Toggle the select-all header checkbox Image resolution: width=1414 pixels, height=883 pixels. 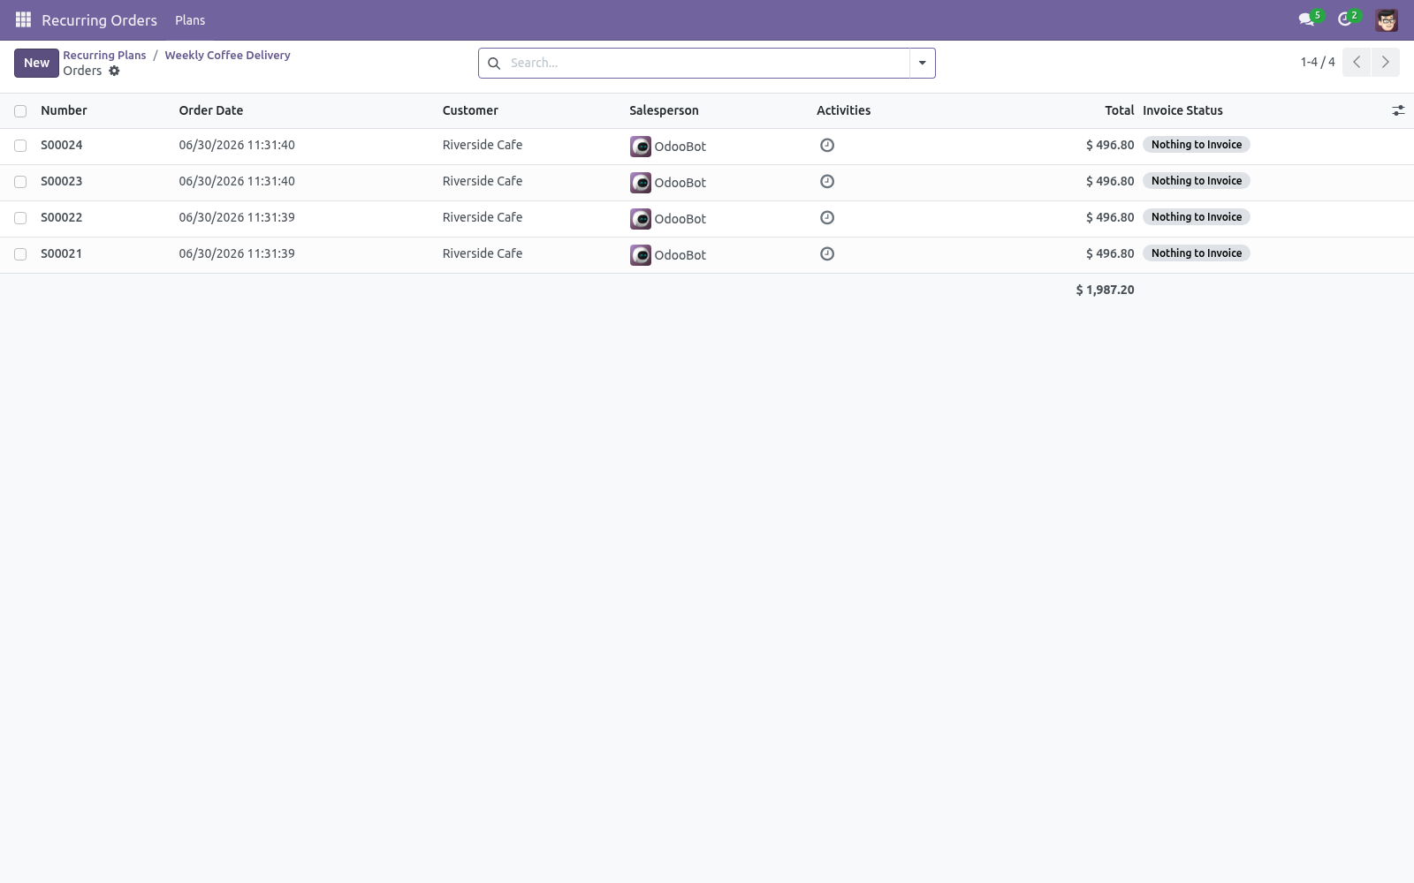20,111
